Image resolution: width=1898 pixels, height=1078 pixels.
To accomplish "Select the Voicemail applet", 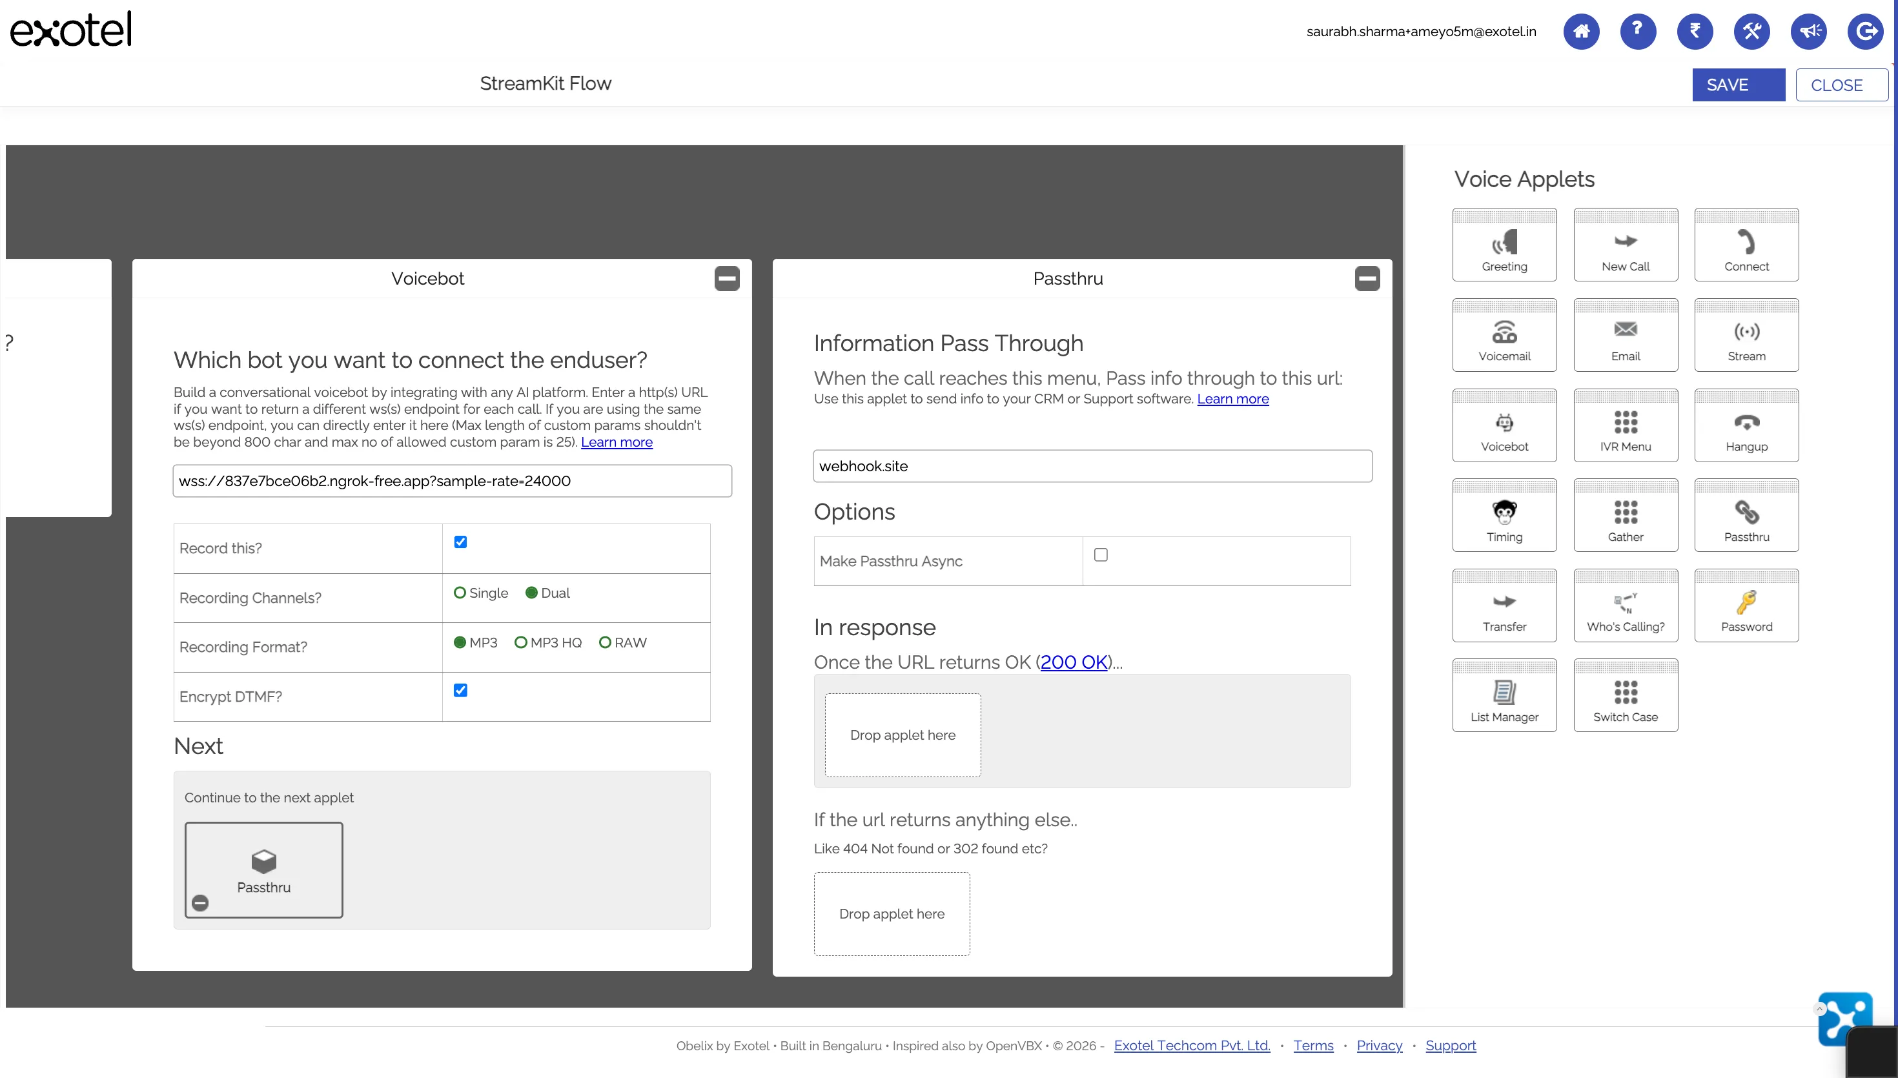I will pyautogui.click(x=1504, y=334).
